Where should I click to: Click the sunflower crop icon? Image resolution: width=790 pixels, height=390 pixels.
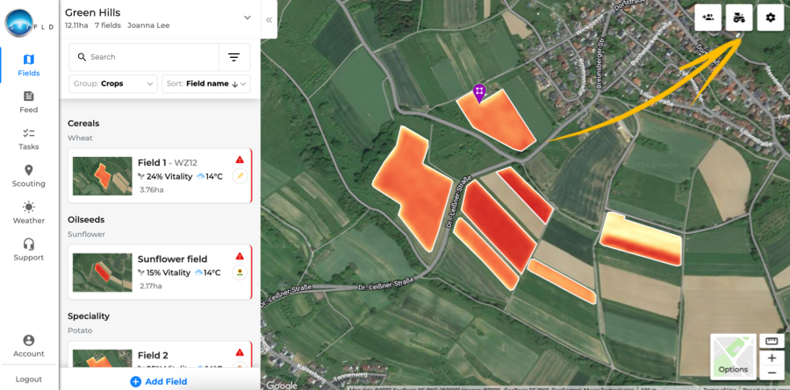click(240, 273)
